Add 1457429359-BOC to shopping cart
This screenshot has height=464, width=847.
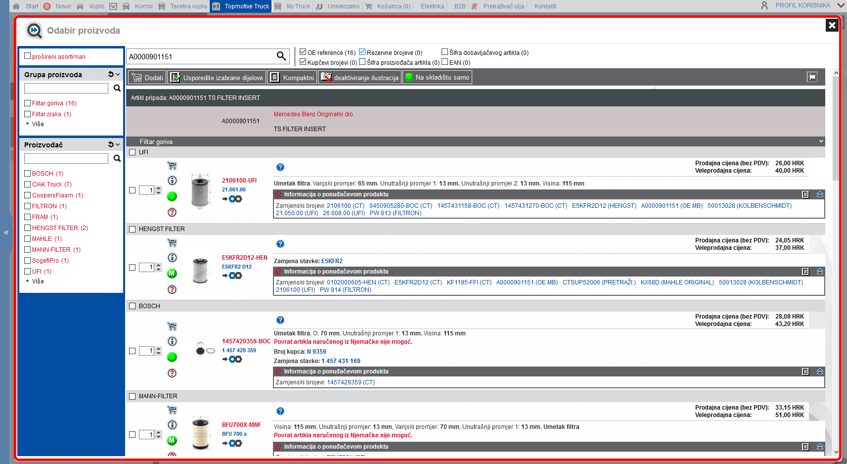(172, 326)
